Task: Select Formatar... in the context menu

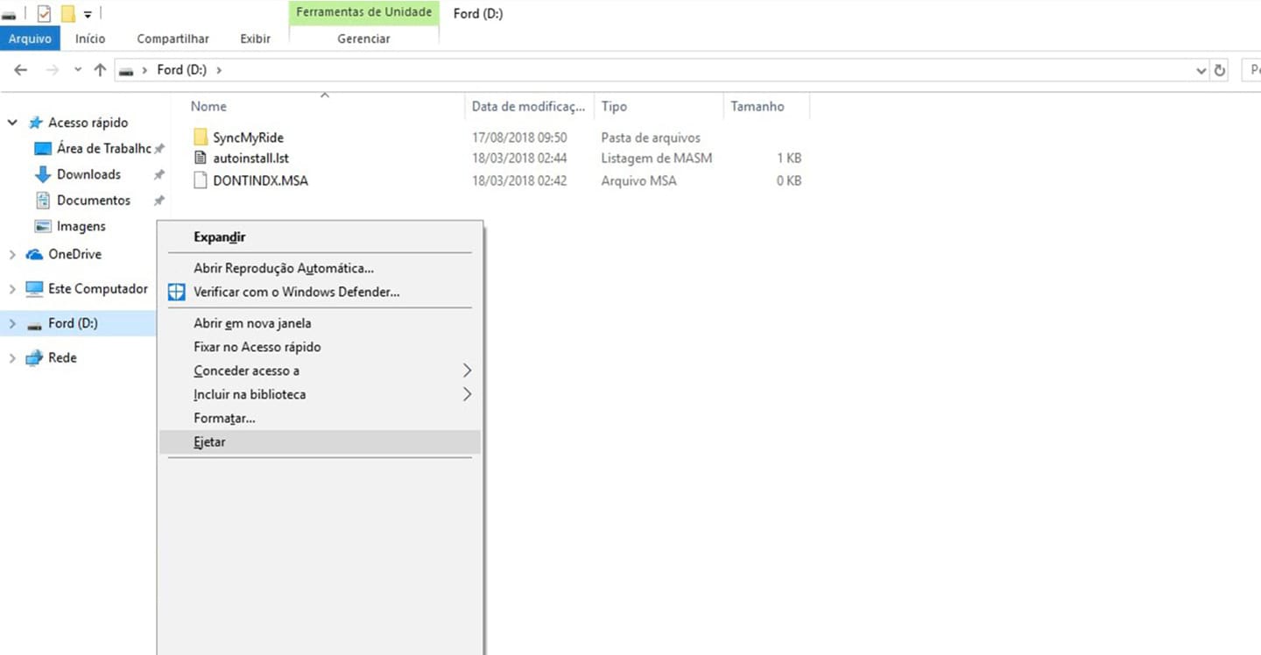Action: click(224, 419)
